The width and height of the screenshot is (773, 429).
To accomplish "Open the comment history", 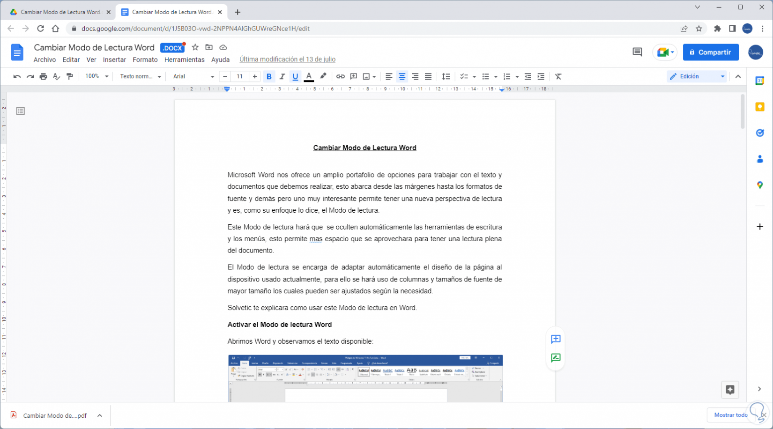I will coord(637,52).
